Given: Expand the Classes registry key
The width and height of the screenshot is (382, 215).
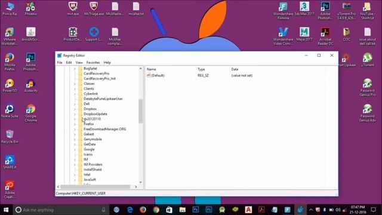Looking at the screenshot, I should pyautogui.click(x=75, y=84).
